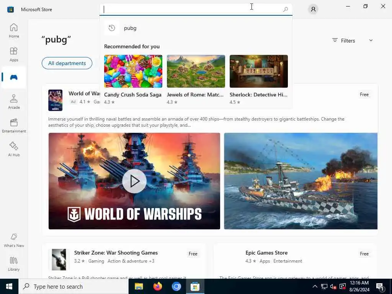Open Sherlock: Detective Hidden thumbnail
The image size is (392, 294).
pos(259,71)
